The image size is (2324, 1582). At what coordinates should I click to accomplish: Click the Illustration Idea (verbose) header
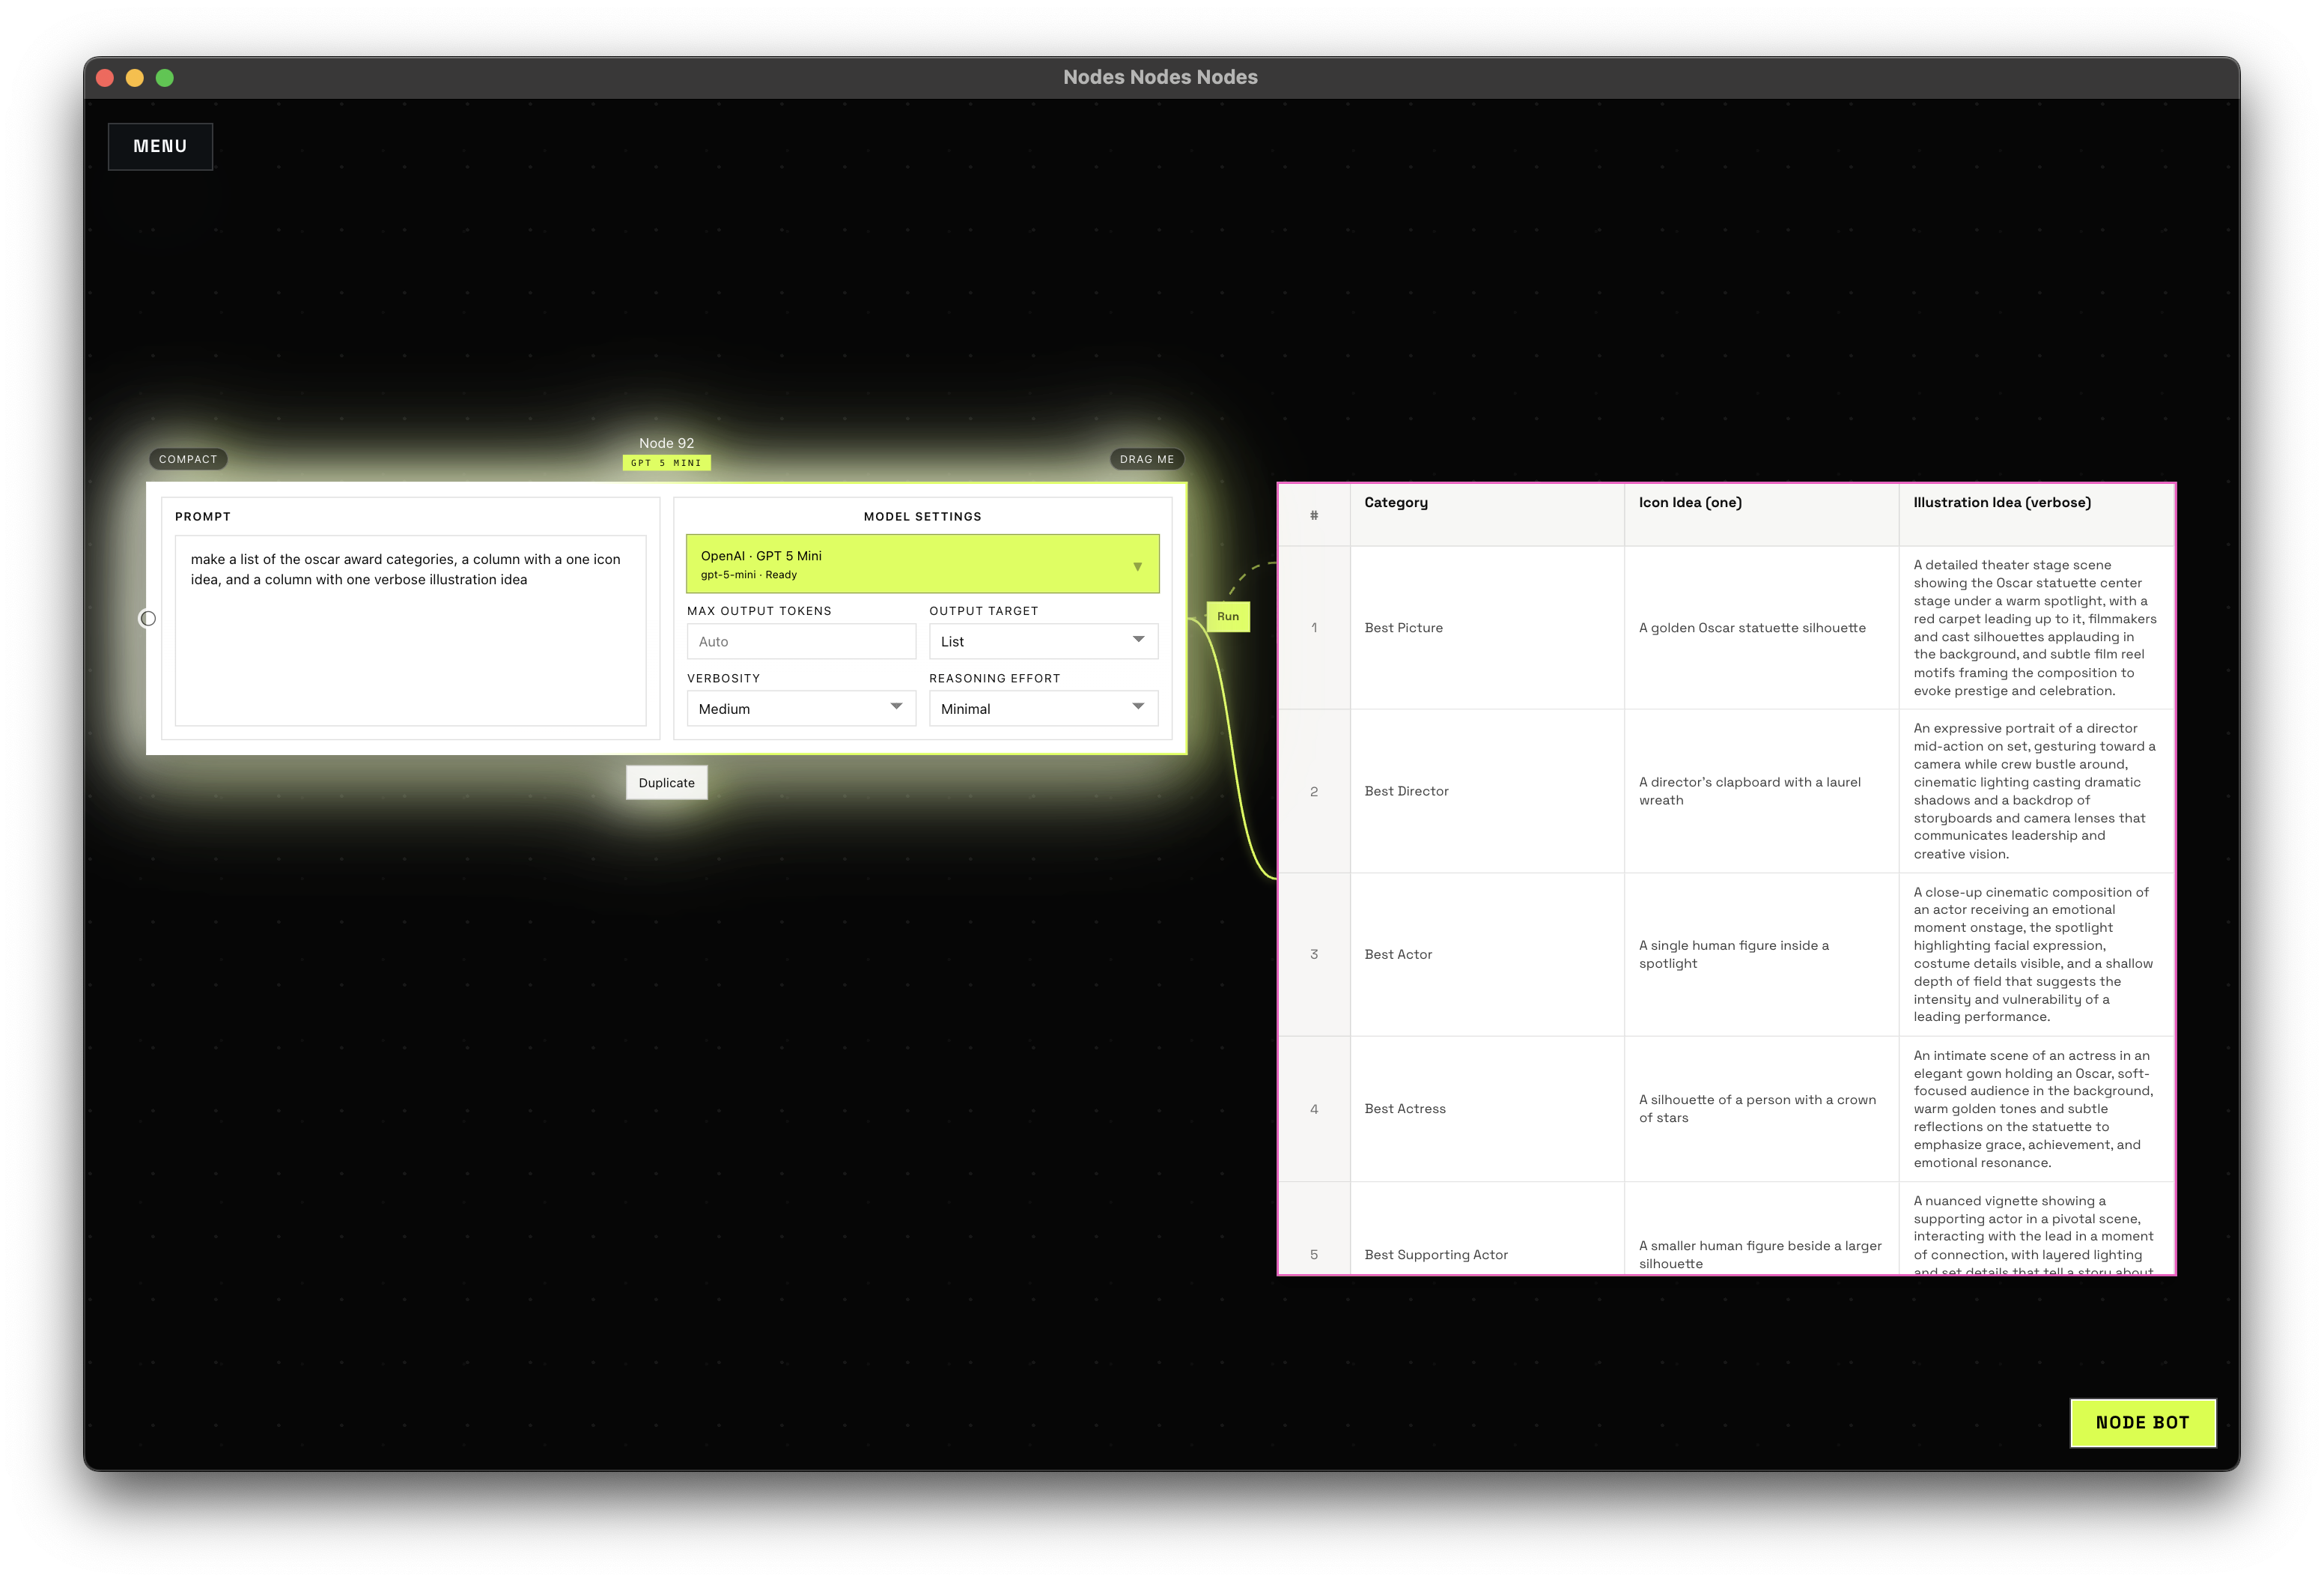[x=2001, y=503]
